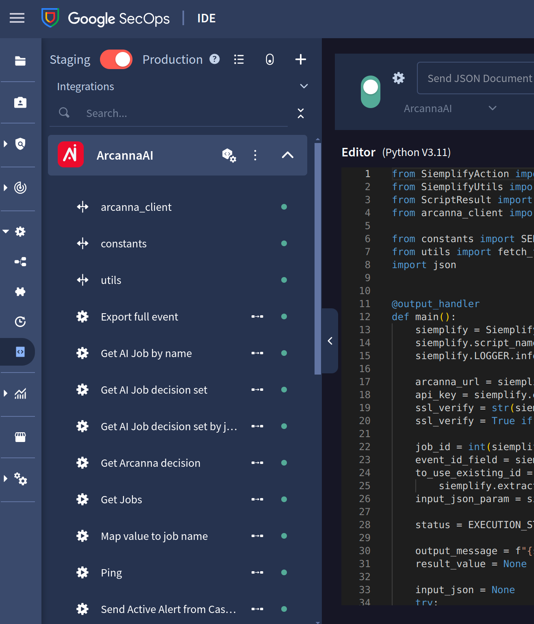
Task: Expand the settings sidebar section arrow
Action: pos(5,479)
